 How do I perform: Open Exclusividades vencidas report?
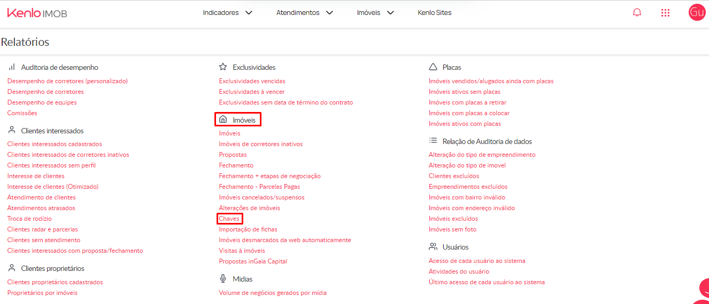[x=252, y=81]
